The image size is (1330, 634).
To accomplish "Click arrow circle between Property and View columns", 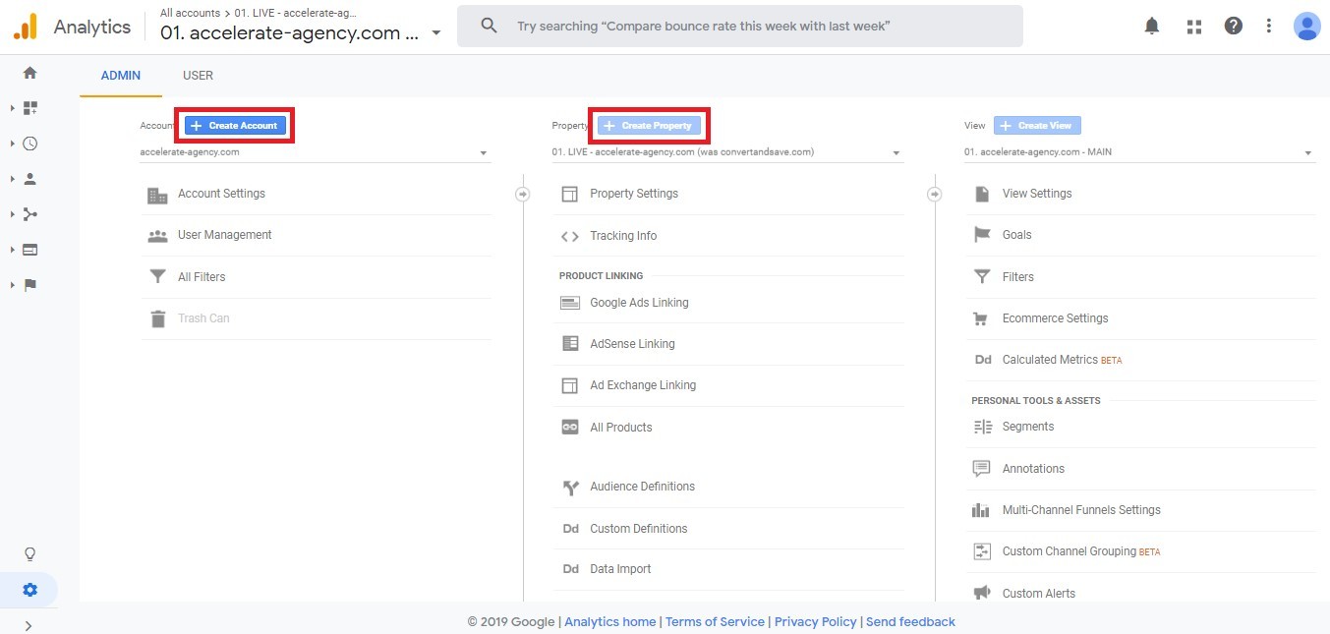I will click(935, 195).
